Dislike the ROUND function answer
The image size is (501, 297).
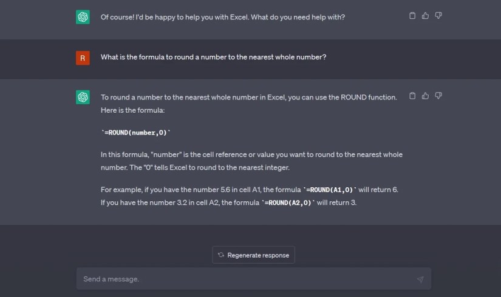pos(438,96)
